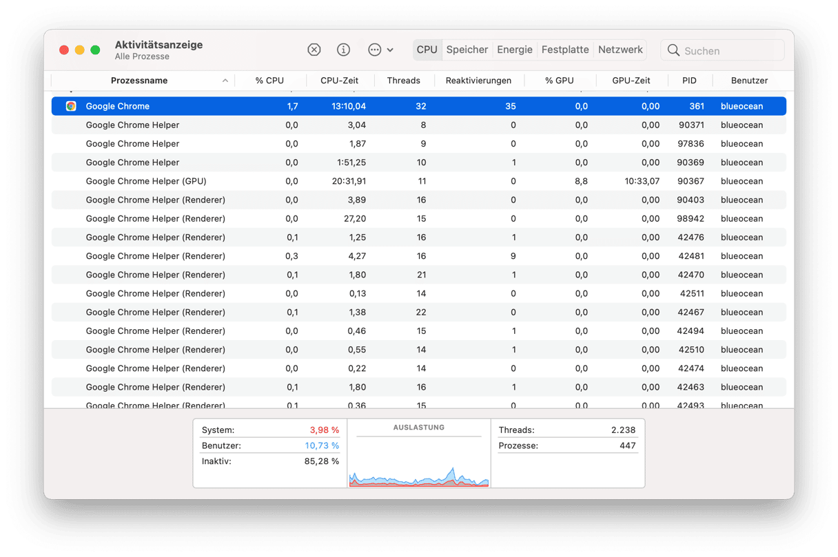Minimize the Aktivitätsanzeige window

point(80,50)
